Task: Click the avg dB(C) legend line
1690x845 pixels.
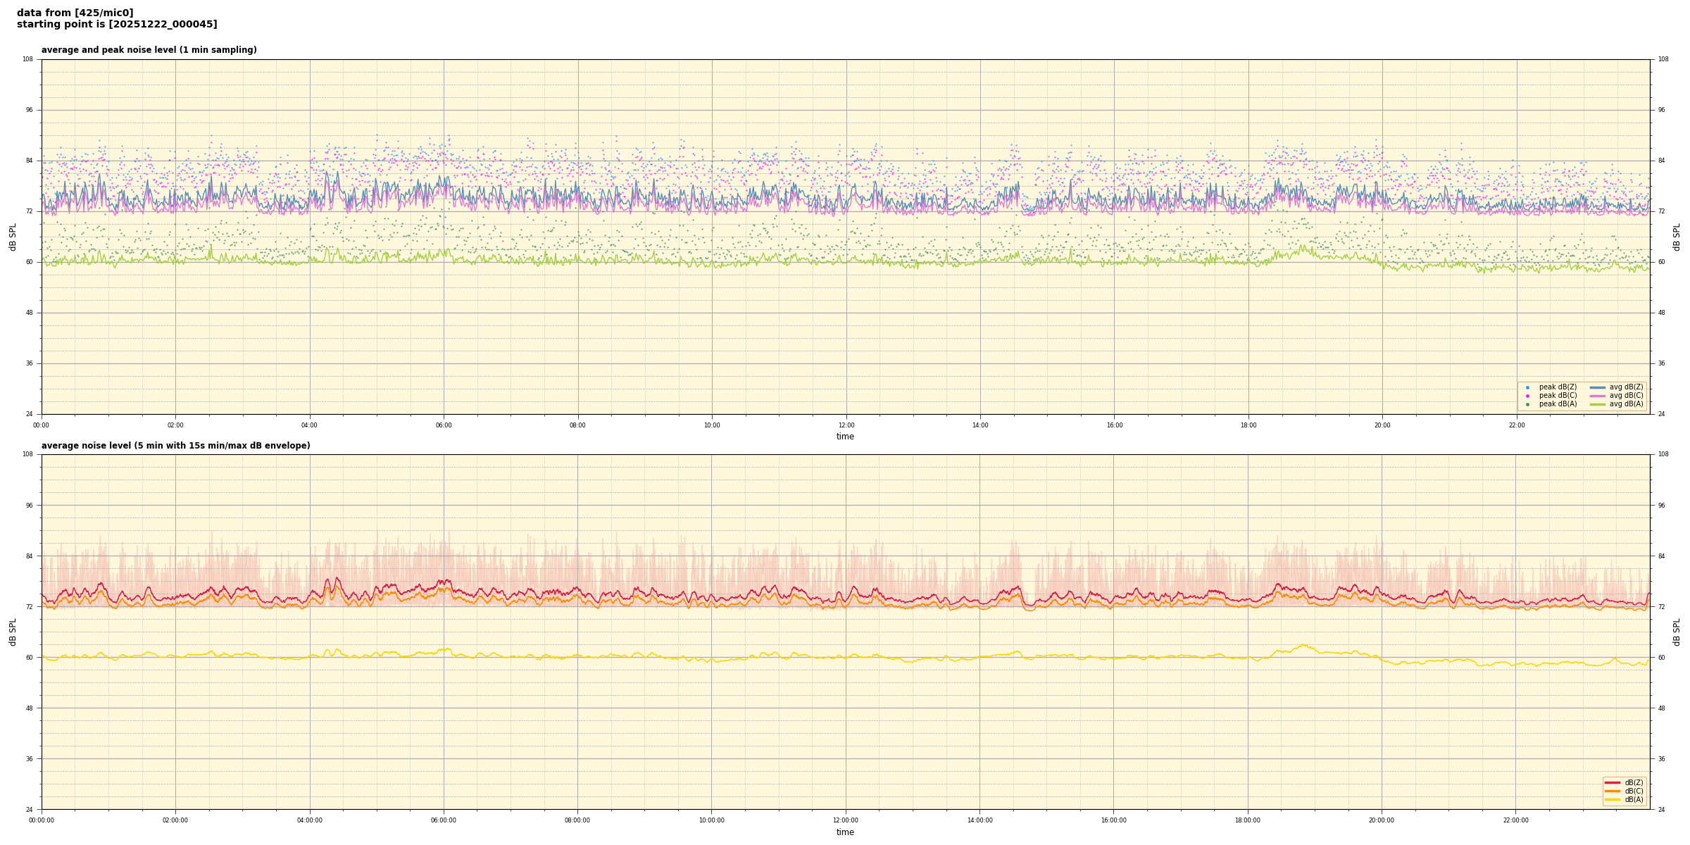Action: 1598,396
